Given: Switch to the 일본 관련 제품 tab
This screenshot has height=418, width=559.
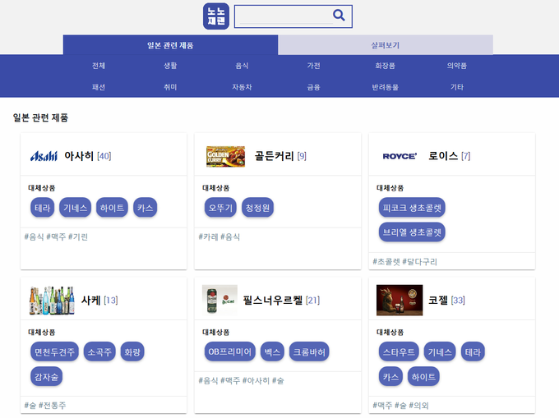Looking at the screenshot, I should click(170, 45).
